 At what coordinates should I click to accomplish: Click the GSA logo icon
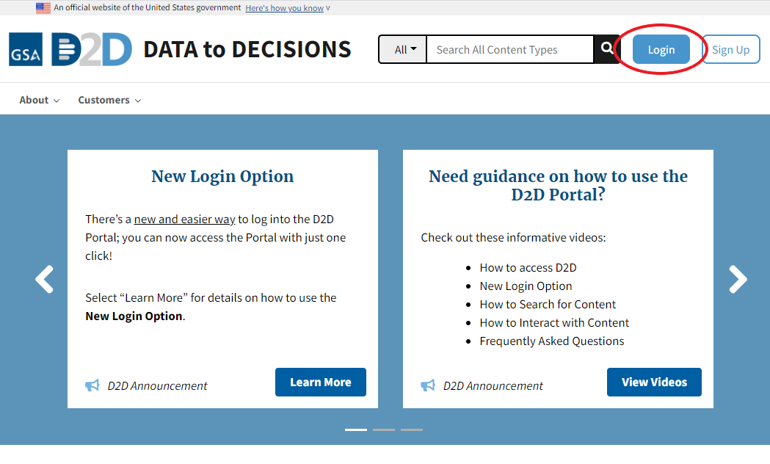pyautogui.click(x=26, y=50)
